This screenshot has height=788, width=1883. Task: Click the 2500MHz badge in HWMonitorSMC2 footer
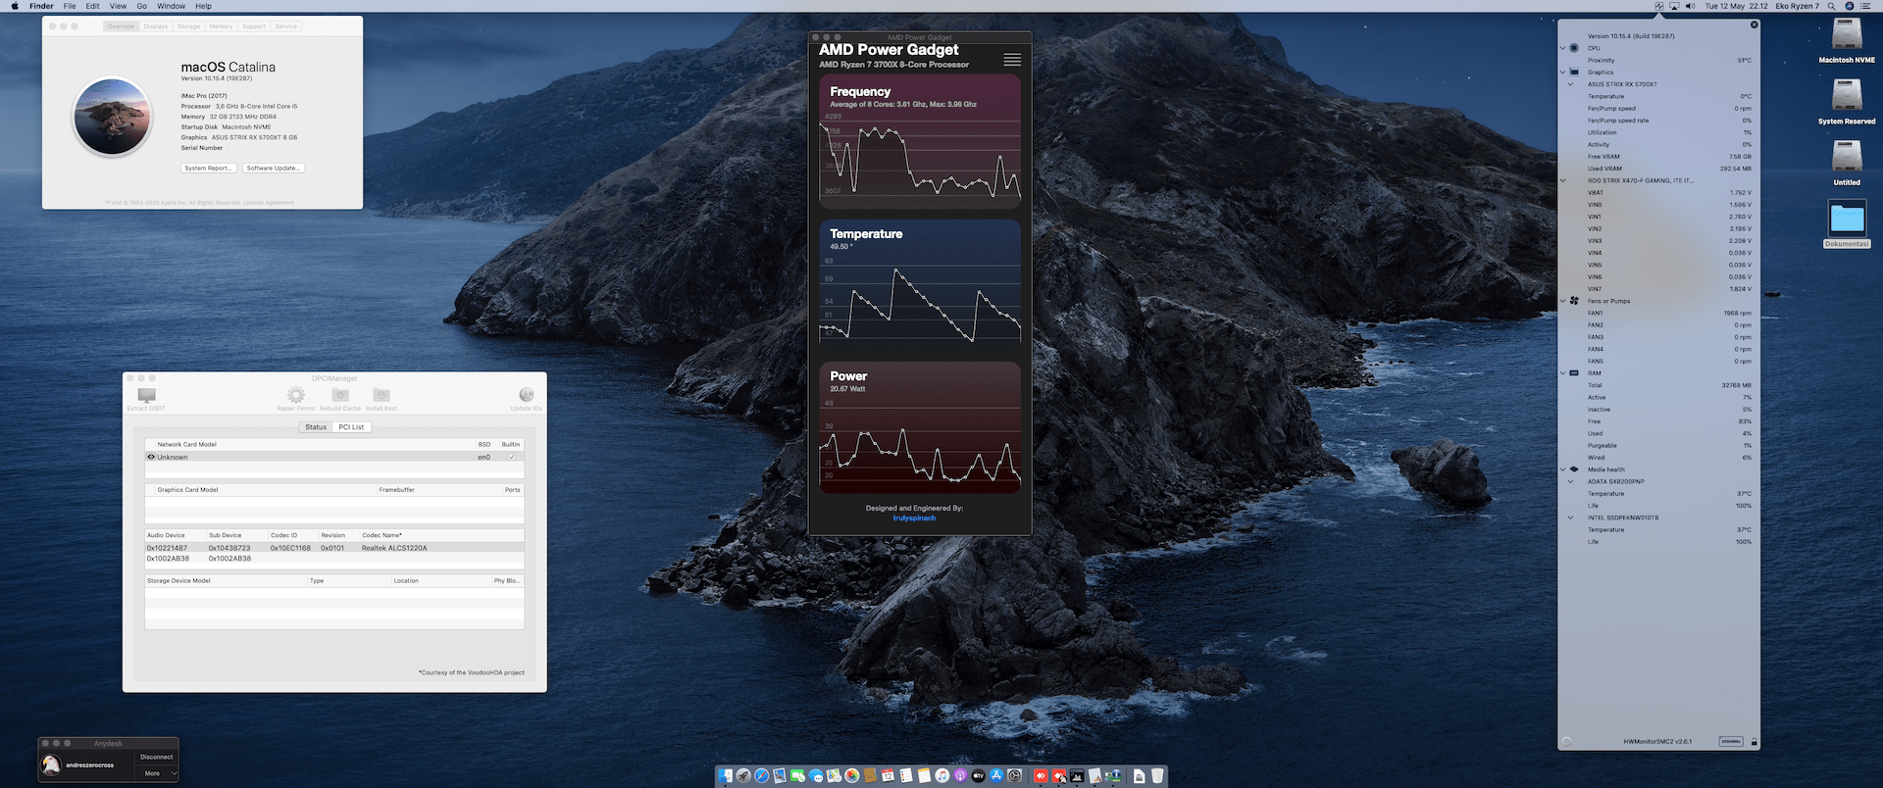click(1731, 741)
